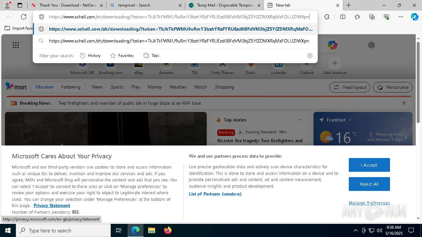Launch Firefox from the taskbar
This screenshot has width=422, height=237.
(x=168, y=230)
